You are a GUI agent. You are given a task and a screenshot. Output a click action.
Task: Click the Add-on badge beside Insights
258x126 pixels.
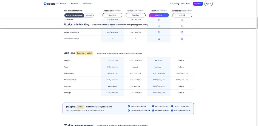80,107
